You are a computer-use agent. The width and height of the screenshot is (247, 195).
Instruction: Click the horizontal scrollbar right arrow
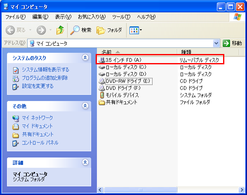point(242,190)
